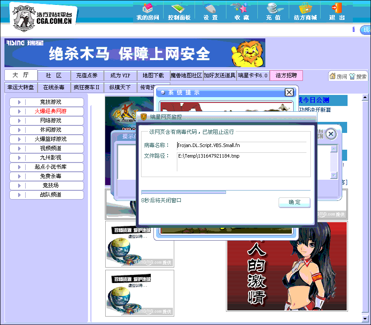Expand 九州影视 category arrow
371x325 pixels.
[19, 158]
